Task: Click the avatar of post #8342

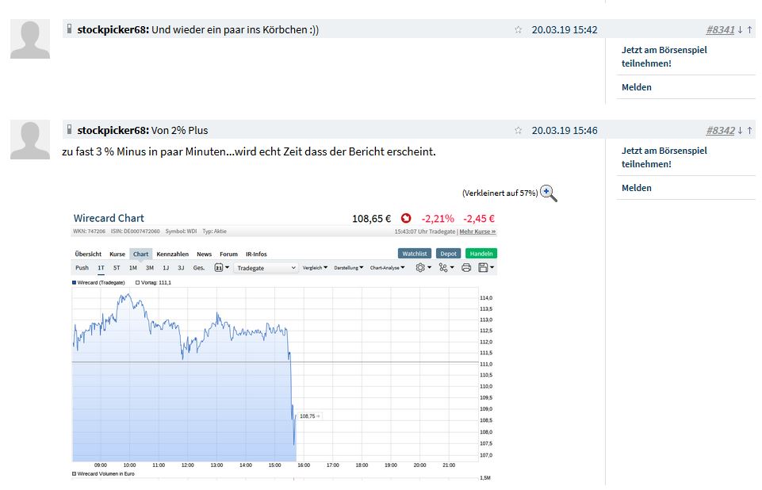Action: [x=30, y=140]
